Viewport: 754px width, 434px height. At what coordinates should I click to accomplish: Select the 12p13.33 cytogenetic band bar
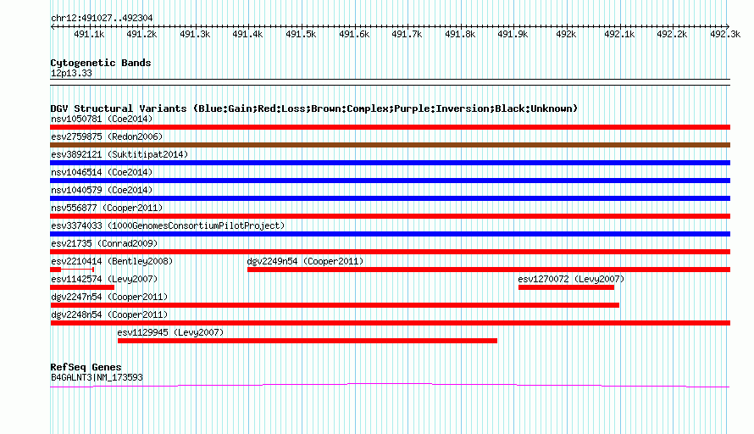[x=390, y=82]
